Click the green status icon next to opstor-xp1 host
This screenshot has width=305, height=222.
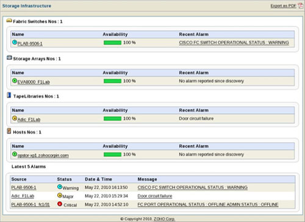pos(15,154)
